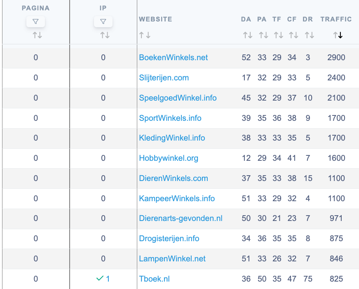Click the PAGINA value for BoekenWinkels.net
The height and width of the screenshot is (289, 359).
click(x=35, y=58)
